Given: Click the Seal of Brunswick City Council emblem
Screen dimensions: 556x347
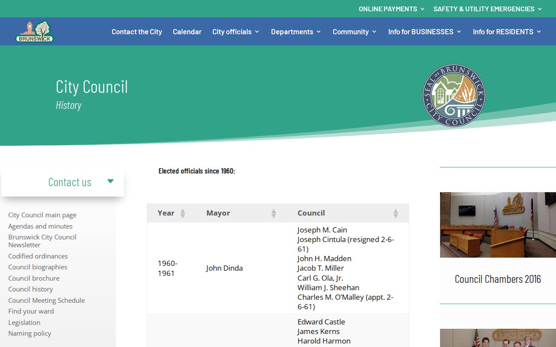Looking at the screenshot, I should coord(454,95).
